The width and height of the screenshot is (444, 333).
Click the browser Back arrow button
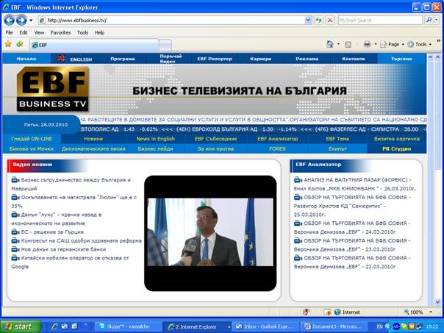[x=9, y=20]
